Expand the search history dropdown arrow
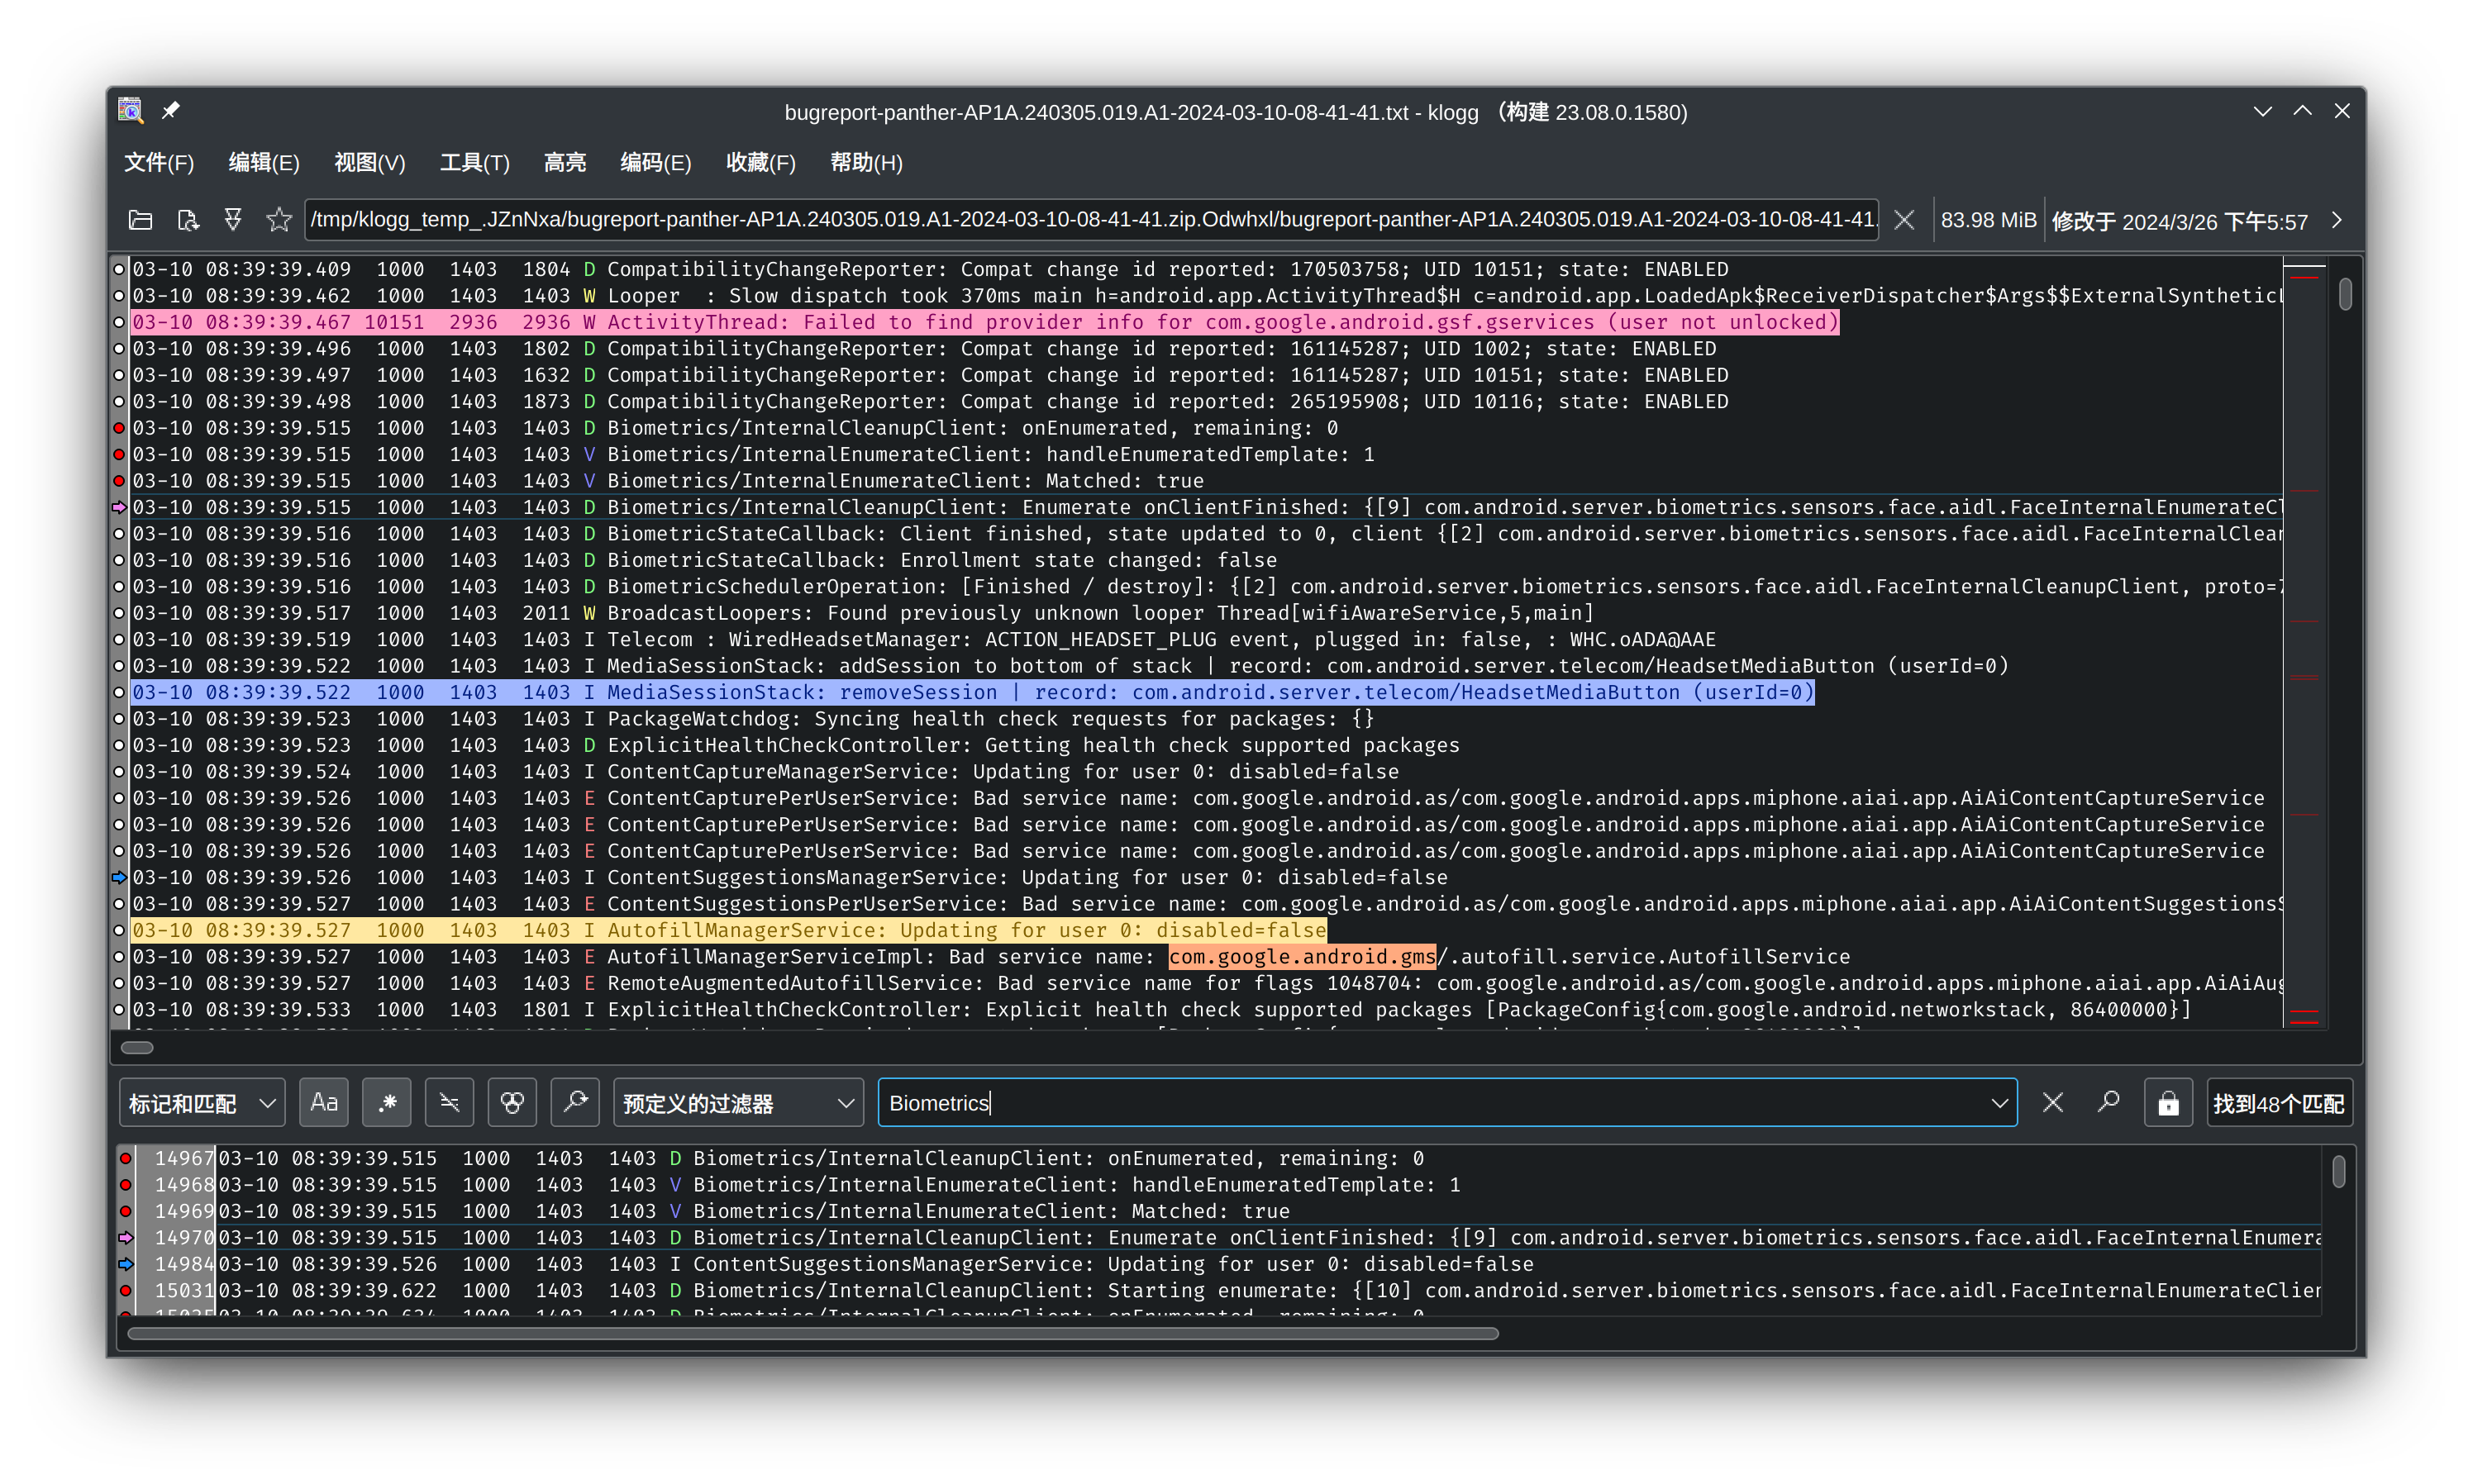This screenshot has width=2473, height=1484. point(1999,1103)
